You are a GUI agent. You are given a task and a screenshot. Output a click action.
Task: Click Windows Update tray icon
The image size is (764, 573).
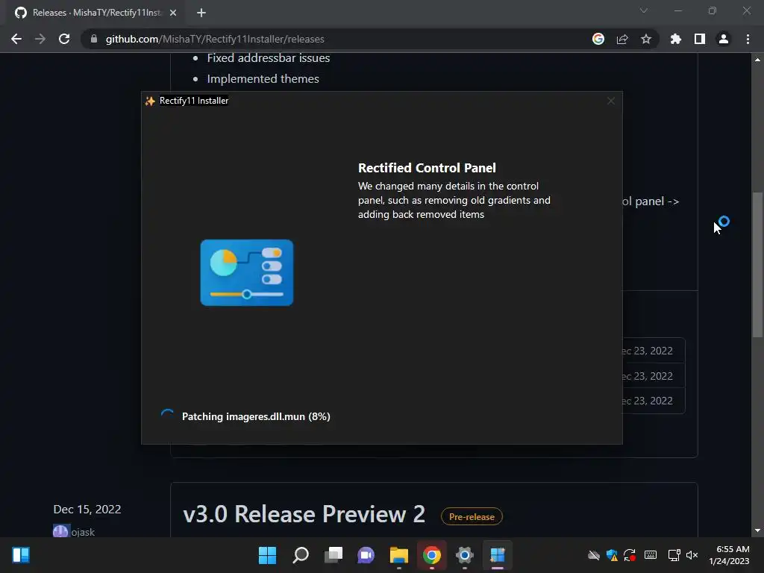630,555
